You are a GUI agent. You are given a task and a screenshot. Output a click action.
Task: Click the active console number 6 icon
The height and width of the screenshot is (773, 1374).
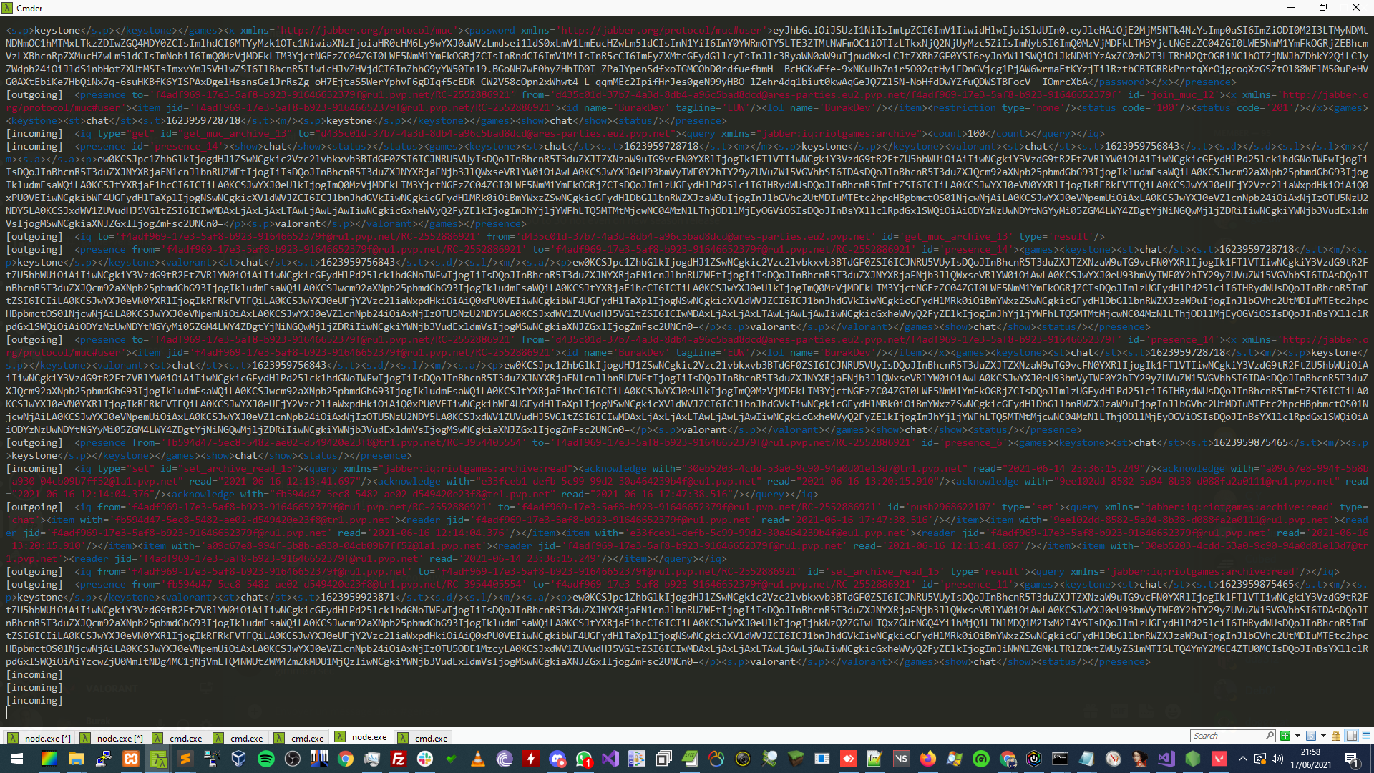coord(1311,736)
